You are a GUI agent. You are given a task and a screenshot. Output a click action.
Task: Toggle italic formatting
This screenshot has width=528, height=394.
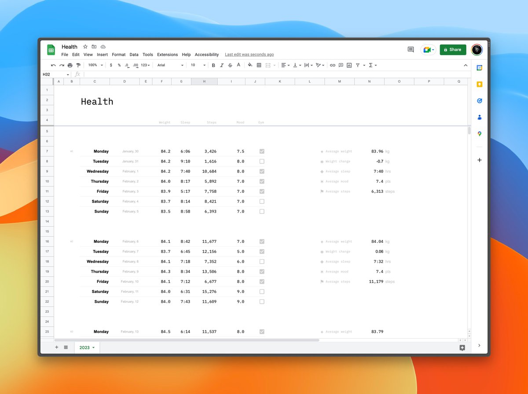(x=222, y=65)
